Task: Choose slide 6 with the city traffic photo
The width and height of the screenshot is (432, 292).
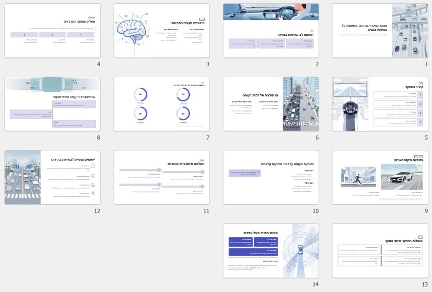Action: (271, 104)
